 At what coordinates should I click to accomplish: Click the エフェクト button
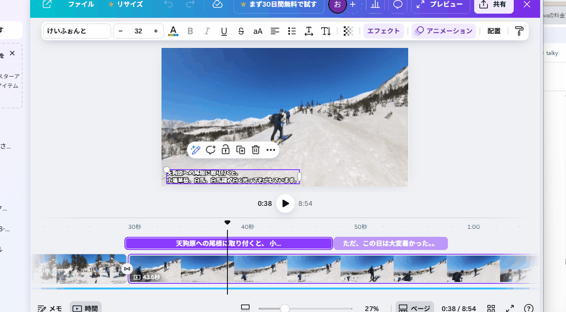click(383, 31)
